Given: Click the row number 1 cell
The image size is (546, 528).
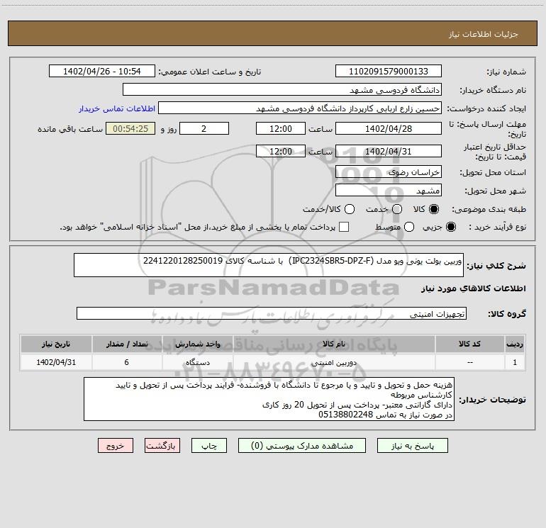Looking at the screenshot, I should click(x=515, y=362).
